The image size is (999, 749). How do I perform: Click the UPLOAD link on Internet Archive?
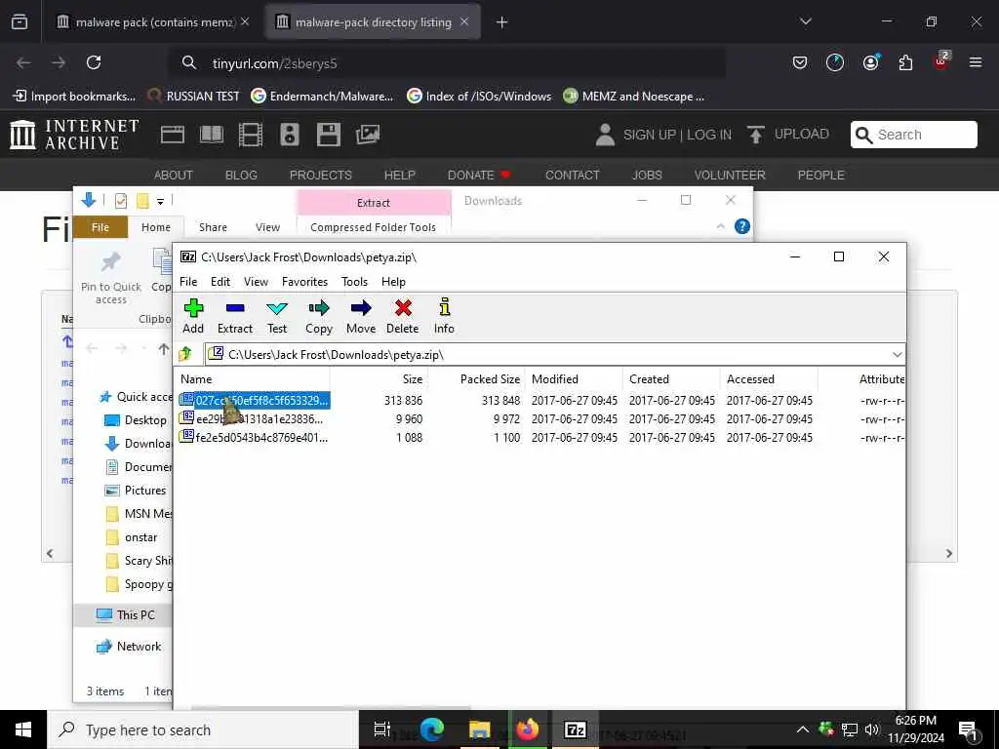click(787, 135)
